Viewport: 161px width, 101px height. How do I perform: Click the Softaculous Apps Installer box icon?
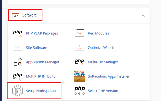79,76
